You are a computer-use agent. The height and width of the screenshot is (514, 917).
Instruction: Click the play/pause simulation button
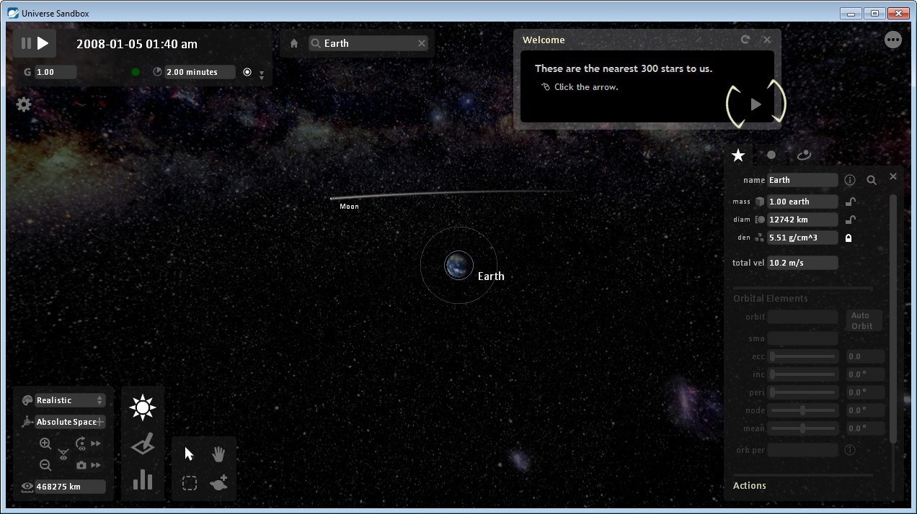[x=35, y=43]
